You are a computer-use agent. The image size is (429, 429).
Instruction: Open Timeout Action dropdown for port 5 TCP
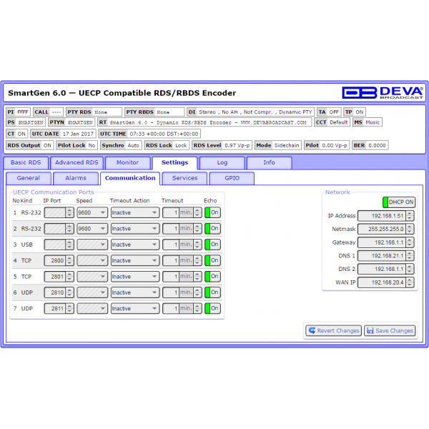(x=135, y=276)
